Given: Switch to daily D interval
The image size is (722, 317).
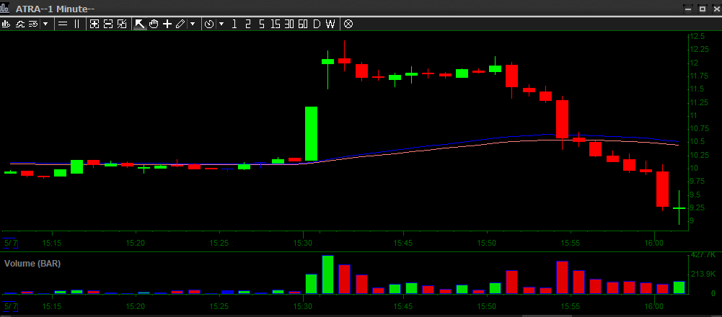Looking at the screenshot, I should click(317, 24).
